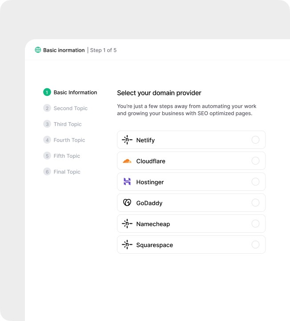
Task: Click the GoDaddy provider label
Action: tap(149, 203)
